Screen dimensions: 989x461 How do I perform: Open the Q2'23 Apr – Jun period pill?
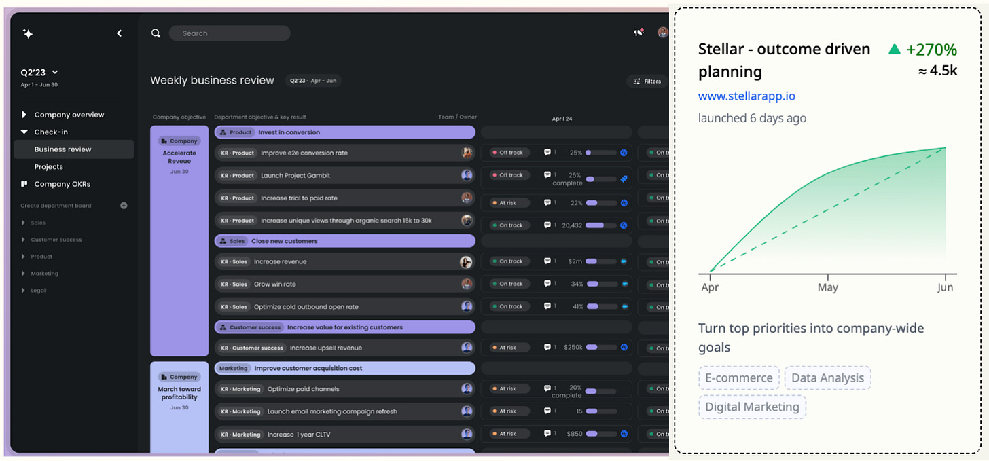(313, 81)
